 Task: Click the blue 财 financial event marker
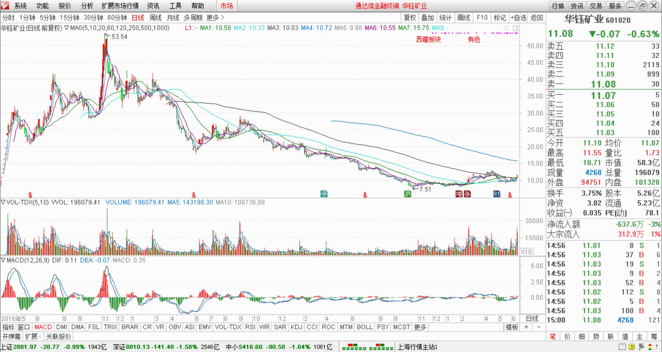[x=496, y=194]
